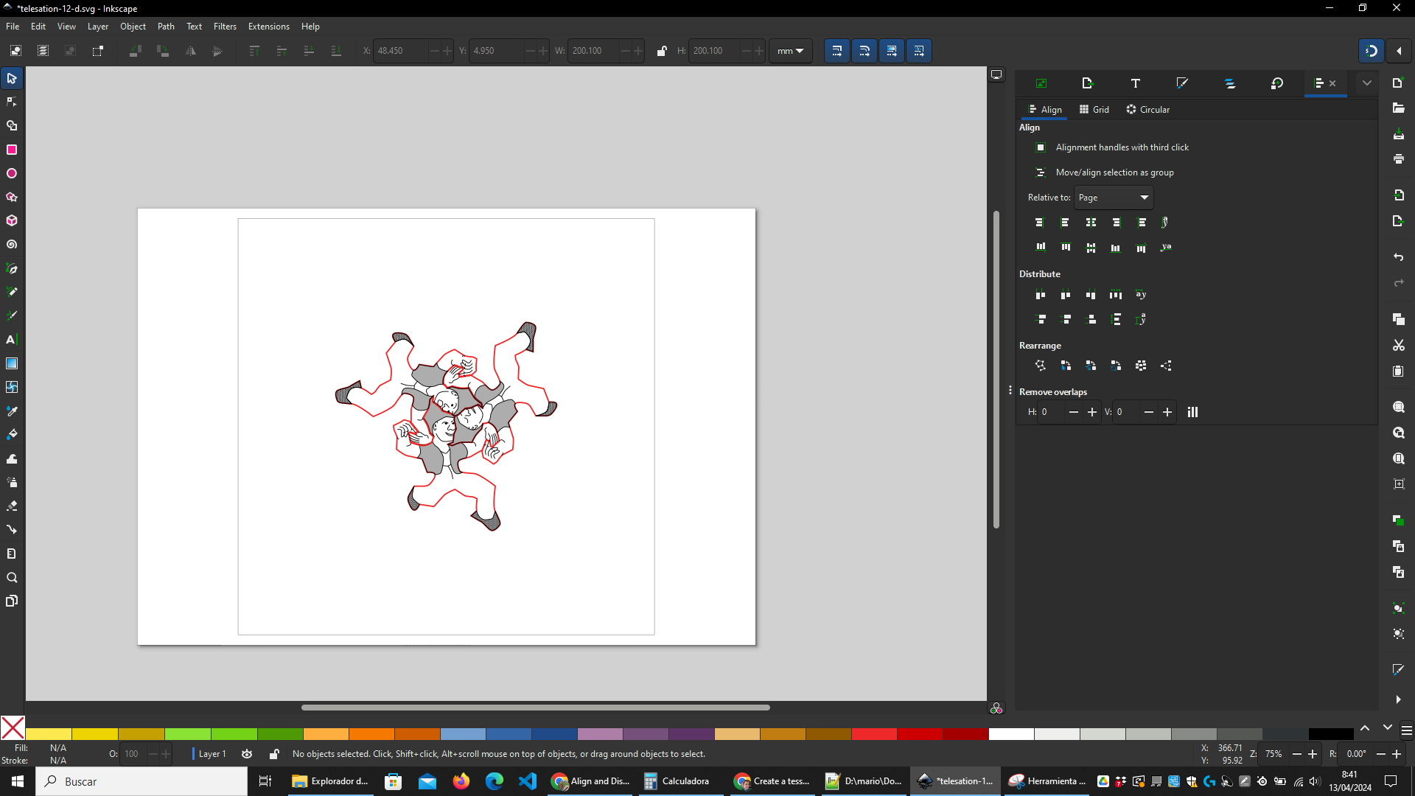Screen dimensions: 1415x796
Task: Select the Pen/Bezier tool
Action: click(13, 268)
